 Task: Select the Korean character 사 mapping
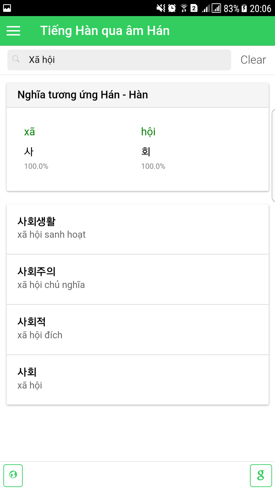pyautogui.click(x=29, y=152)
